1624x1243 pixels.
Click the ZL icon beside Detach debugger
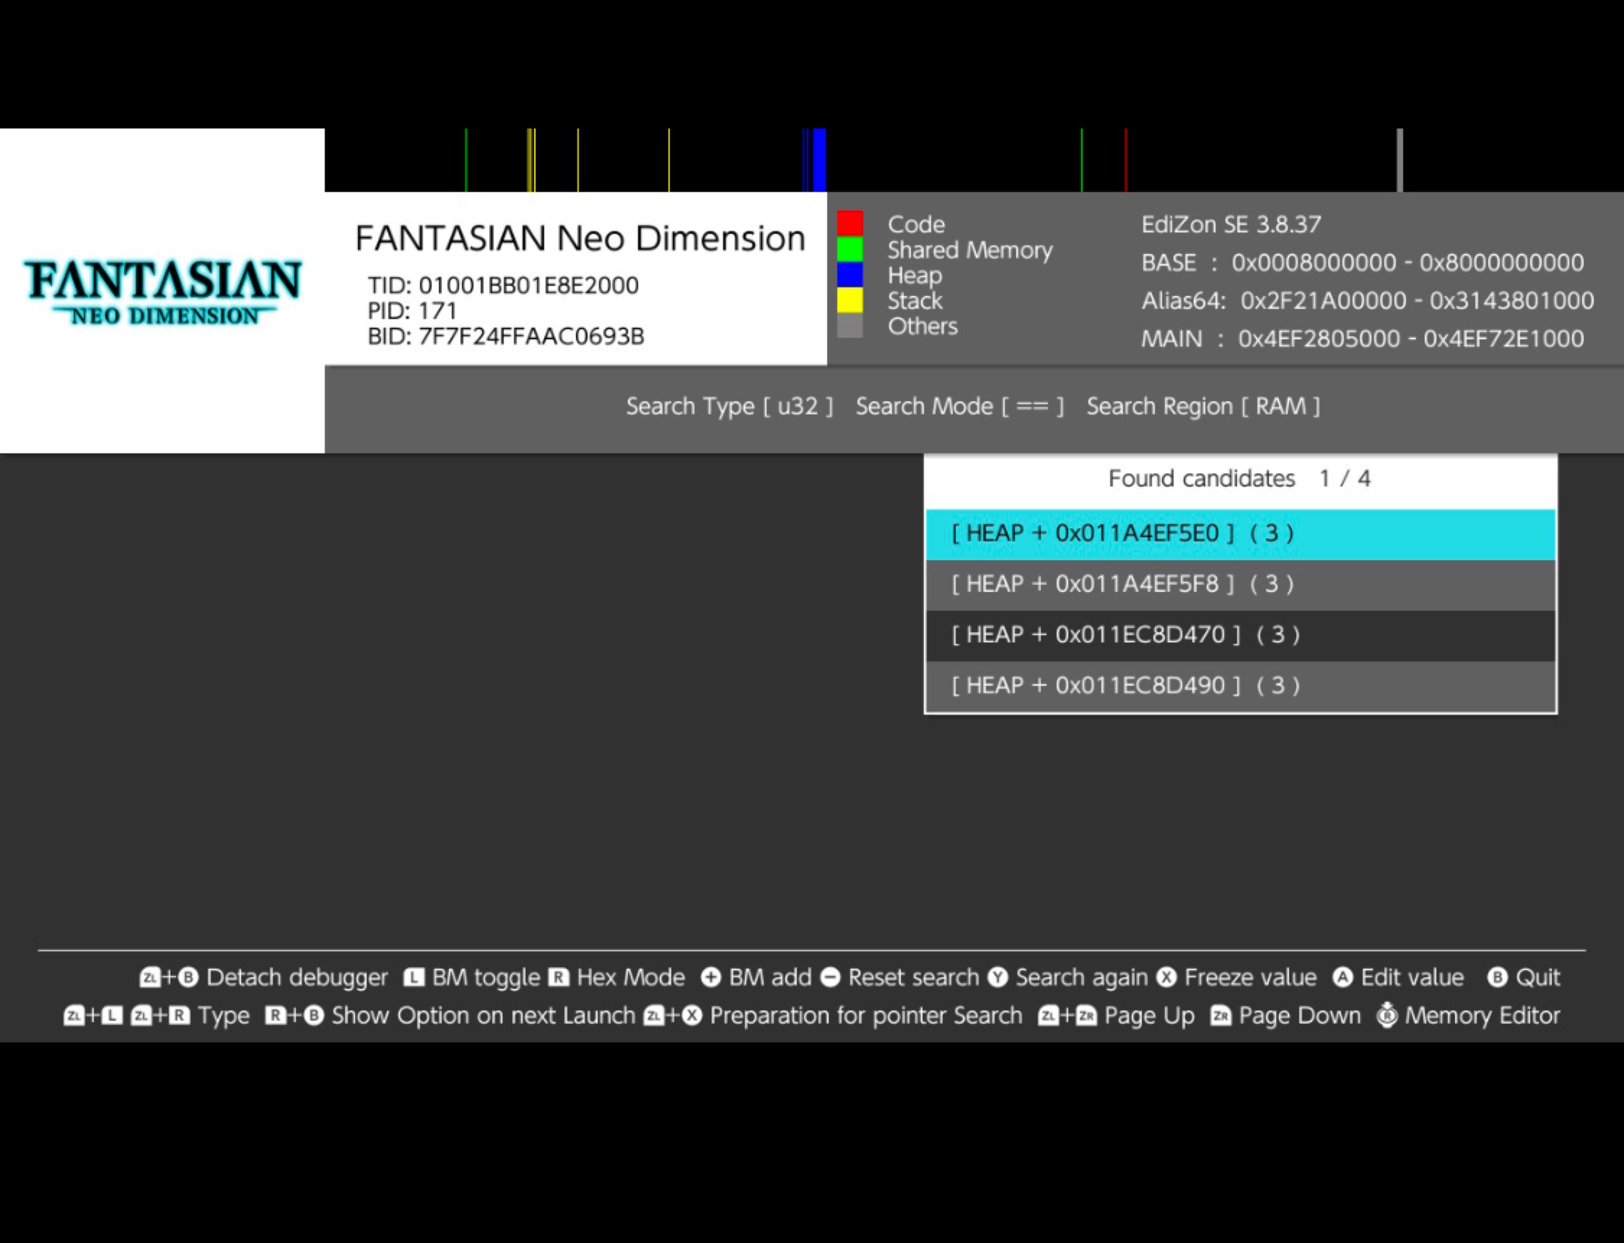pyautogui.click(x=150, y=978)
